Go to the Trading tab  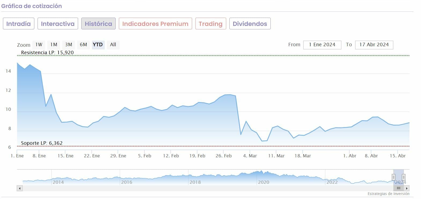pos(211,24)
